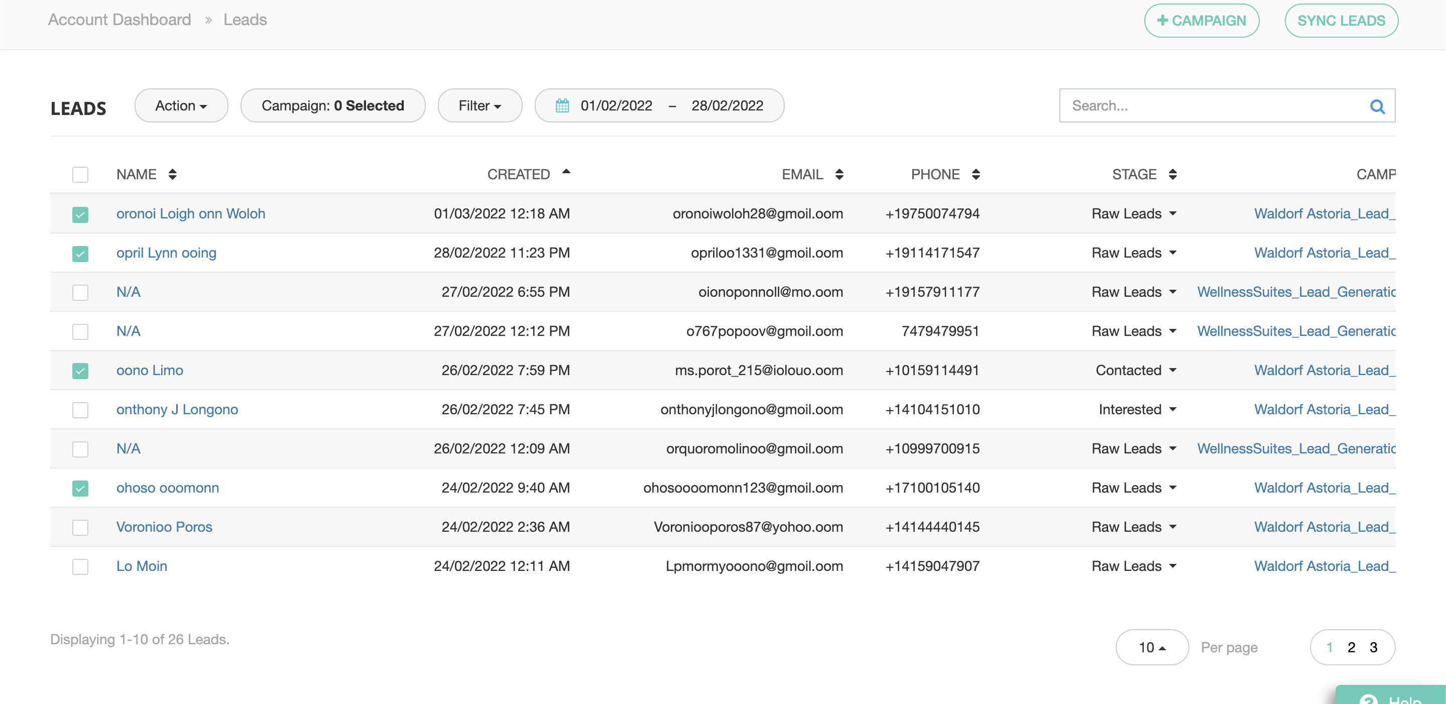Check the select-all leads checkbox
This screenshot has height=704, width=1446.
point(80,175)
